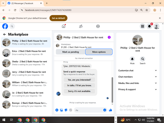Open the Windows notification center icon
The image size is (164, 123).
[159, 120]
